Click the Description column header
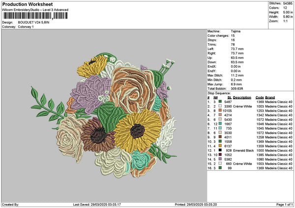Image resolution: width=295 pixels, height=208 pixels. click(242, 98)
